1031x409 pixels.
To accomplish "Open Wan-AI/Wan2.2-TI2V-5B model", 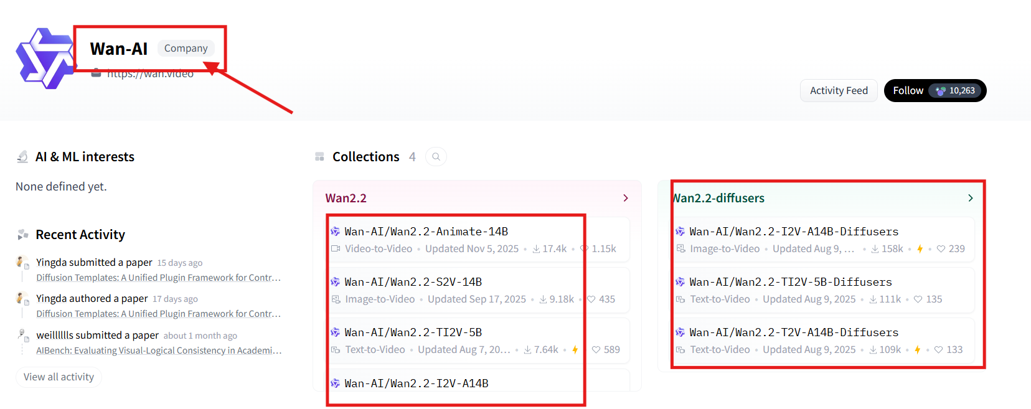I will [x=413, y=332].
